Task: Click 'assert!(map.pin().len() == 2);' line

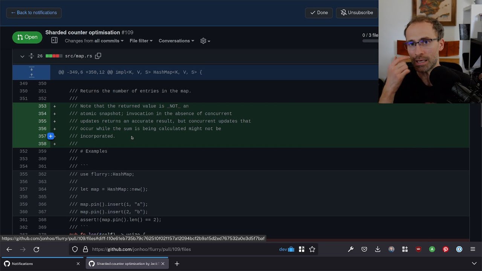Action: pyautogui.click(x=115, y=220)
